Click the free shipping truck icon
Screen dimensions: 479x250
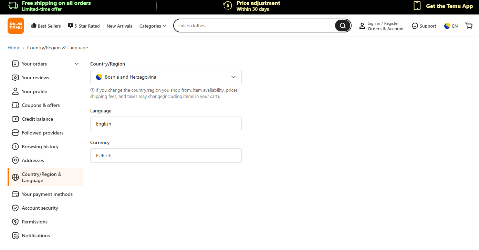pyautogui.click(x=13, y=6)
